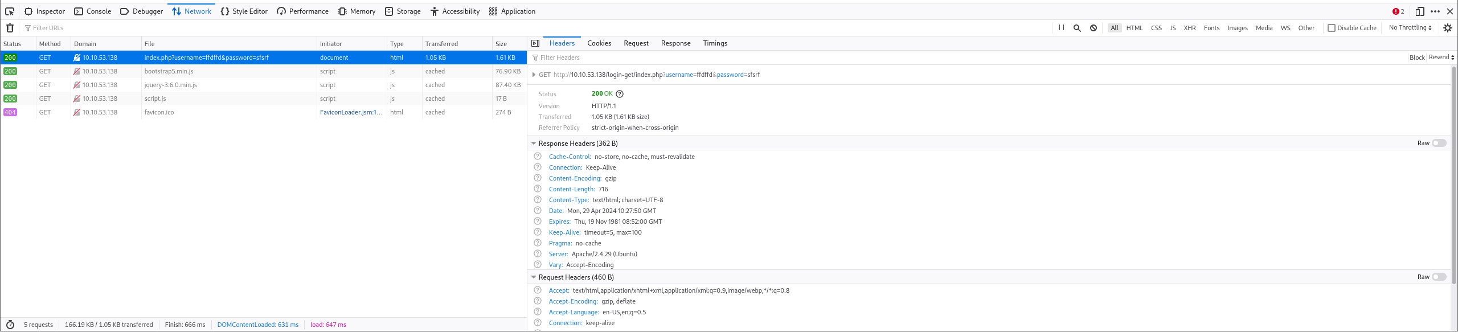Viewport: 1458px width, 332px height.
Task: Collapse the request details pane icon
Action: (x=535, y=43)
